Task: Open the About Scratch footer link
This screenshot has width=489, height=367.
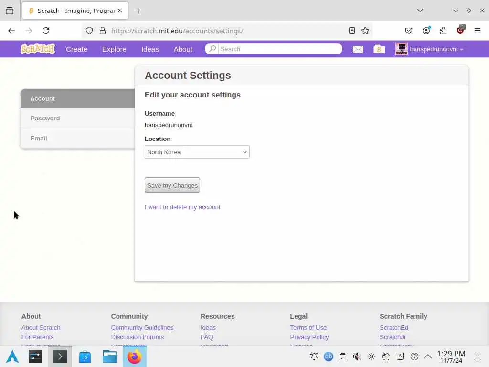Action: point(41,328)
